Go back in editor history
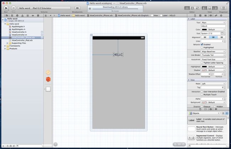Viewport: 231px width, 149px height. pos(50,16)
